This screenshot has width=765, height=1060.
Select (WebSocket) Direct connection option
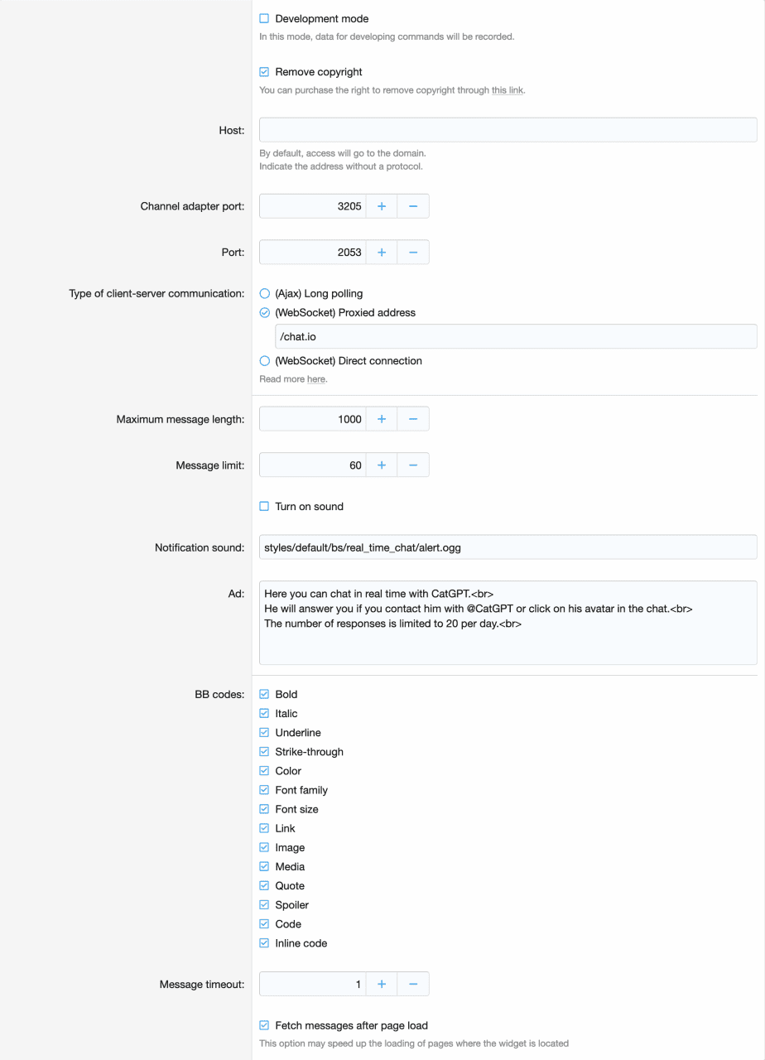tap(265, 361)
